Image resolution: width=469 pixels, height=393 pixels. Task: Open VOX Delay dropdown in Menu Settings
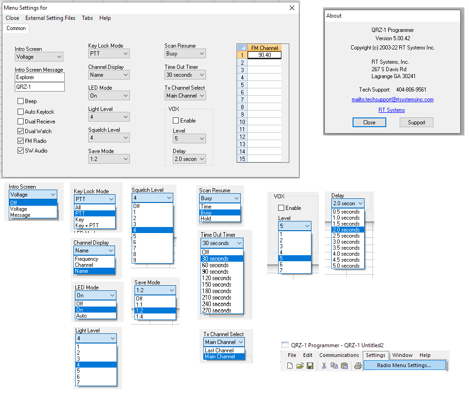pyautogui.click(x=189, y=159)
